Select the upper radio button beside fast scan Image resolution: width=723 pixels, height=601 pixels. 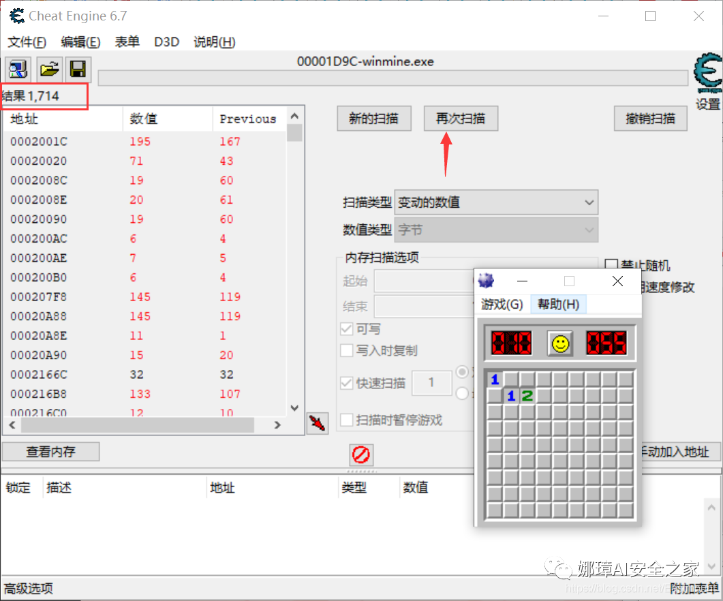click(x=462, y=372)
